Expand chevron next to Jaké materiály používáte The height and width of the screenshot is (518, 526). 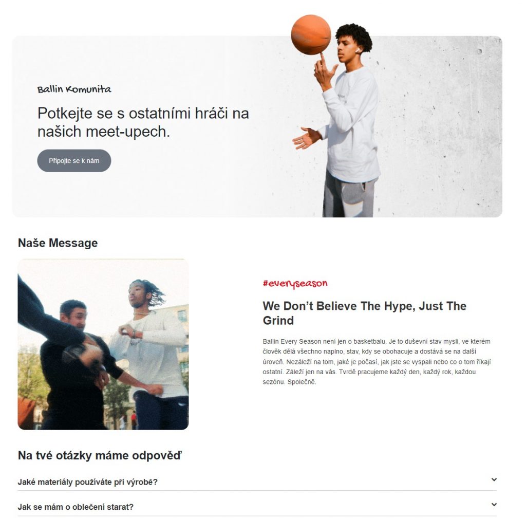[494, 480]
